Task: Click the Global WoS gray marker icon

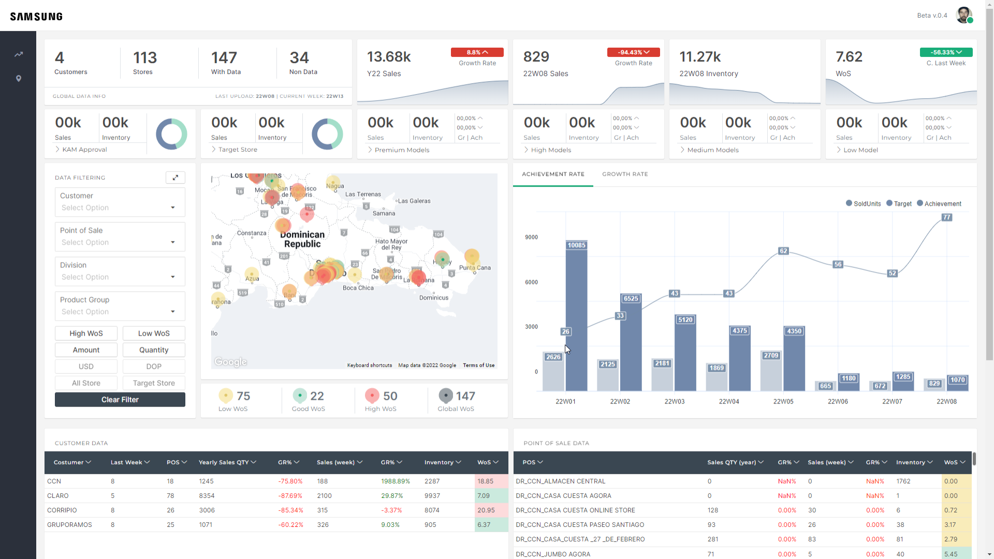Action: pos(446,396)
